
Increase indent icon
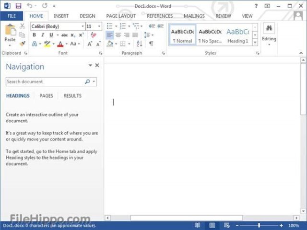[x=161, y=26]
